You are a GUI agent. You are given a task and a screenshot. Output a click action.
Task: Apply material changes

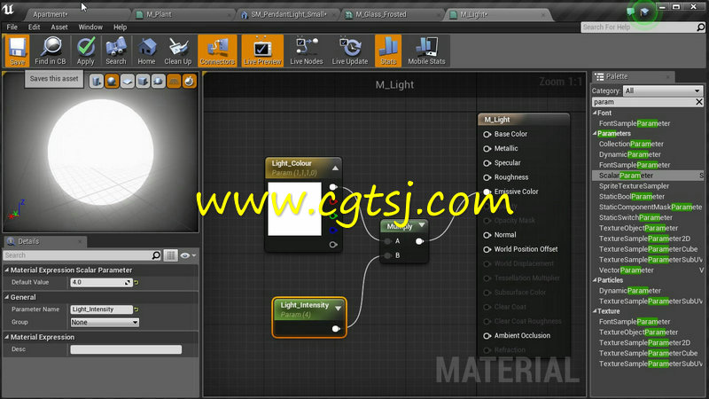(x=85, y=51)
